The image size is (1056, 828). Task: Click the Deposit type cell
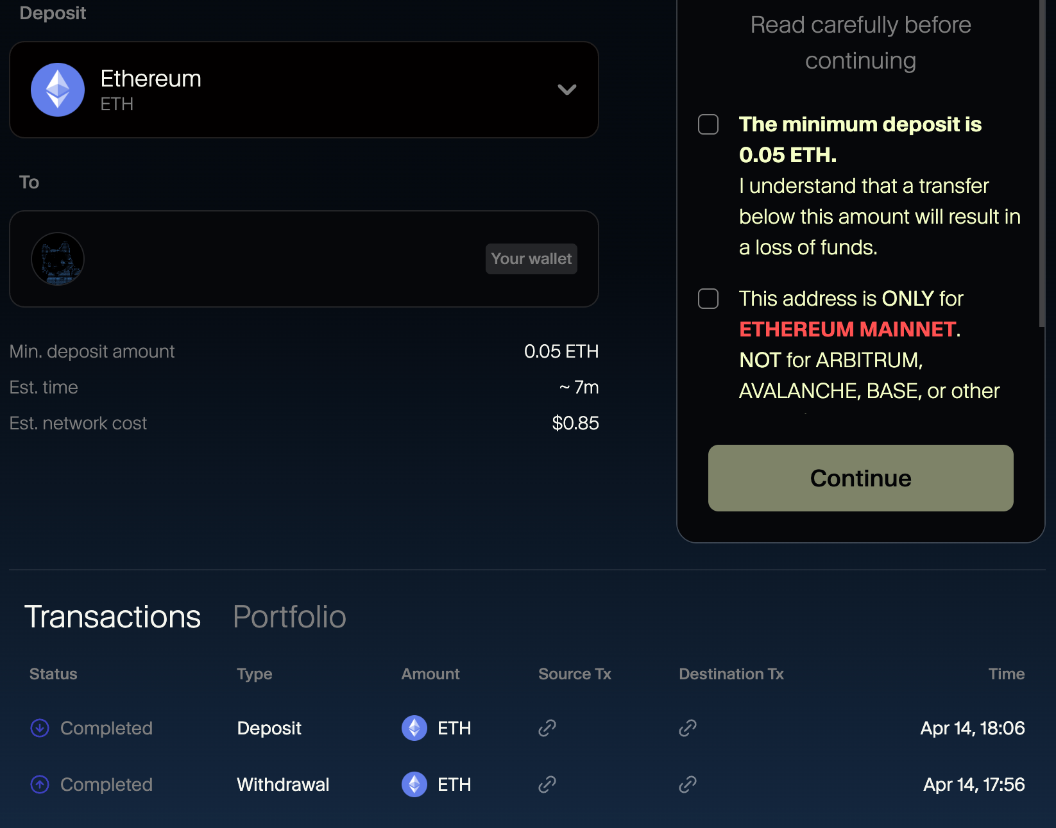[269, 728]
